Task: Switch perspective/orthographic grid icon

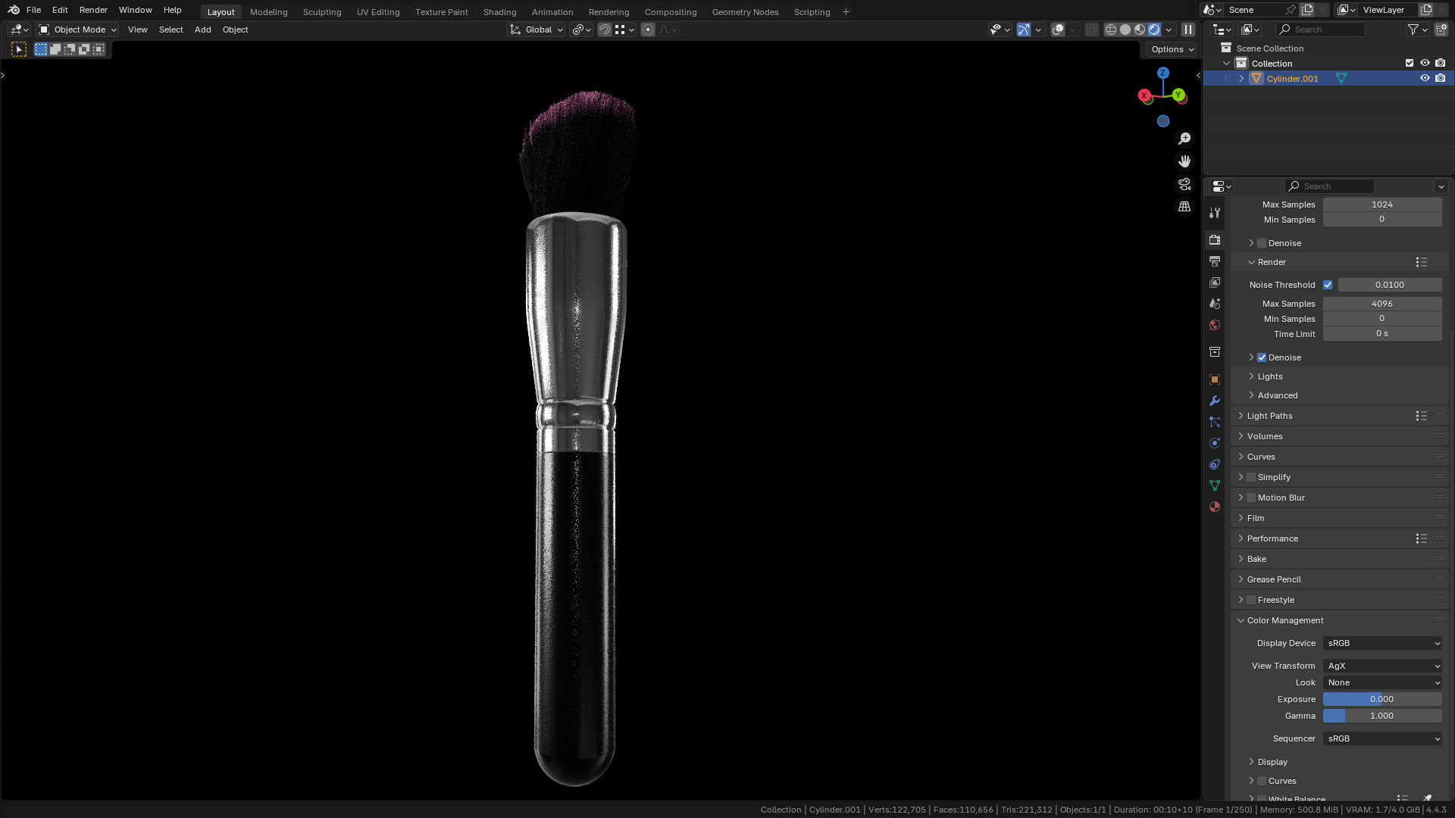Action: (x=1184, y=207)
